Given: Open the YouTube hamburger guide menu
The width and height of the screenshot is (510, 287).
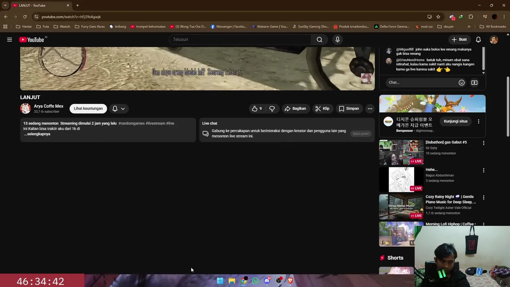Looking at the screenshot, I should (10, 39).
